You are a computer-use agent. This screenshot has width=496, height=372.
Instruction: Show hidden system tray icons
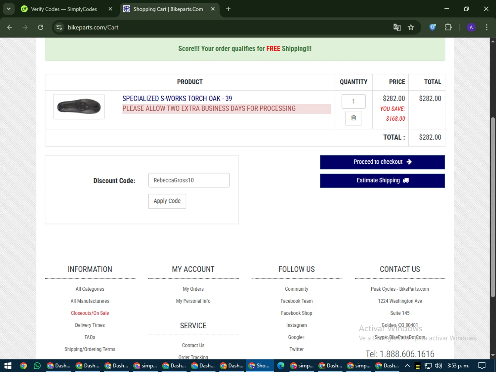point(407,366)
